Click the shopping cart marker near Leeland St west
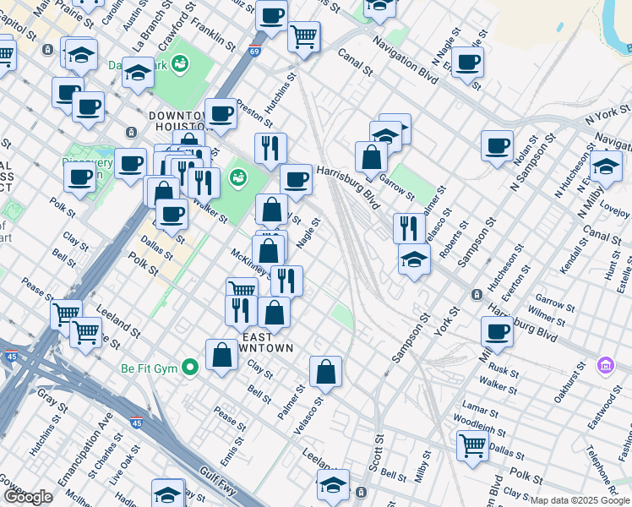632x507 pixels. click(x=86, y=335)
